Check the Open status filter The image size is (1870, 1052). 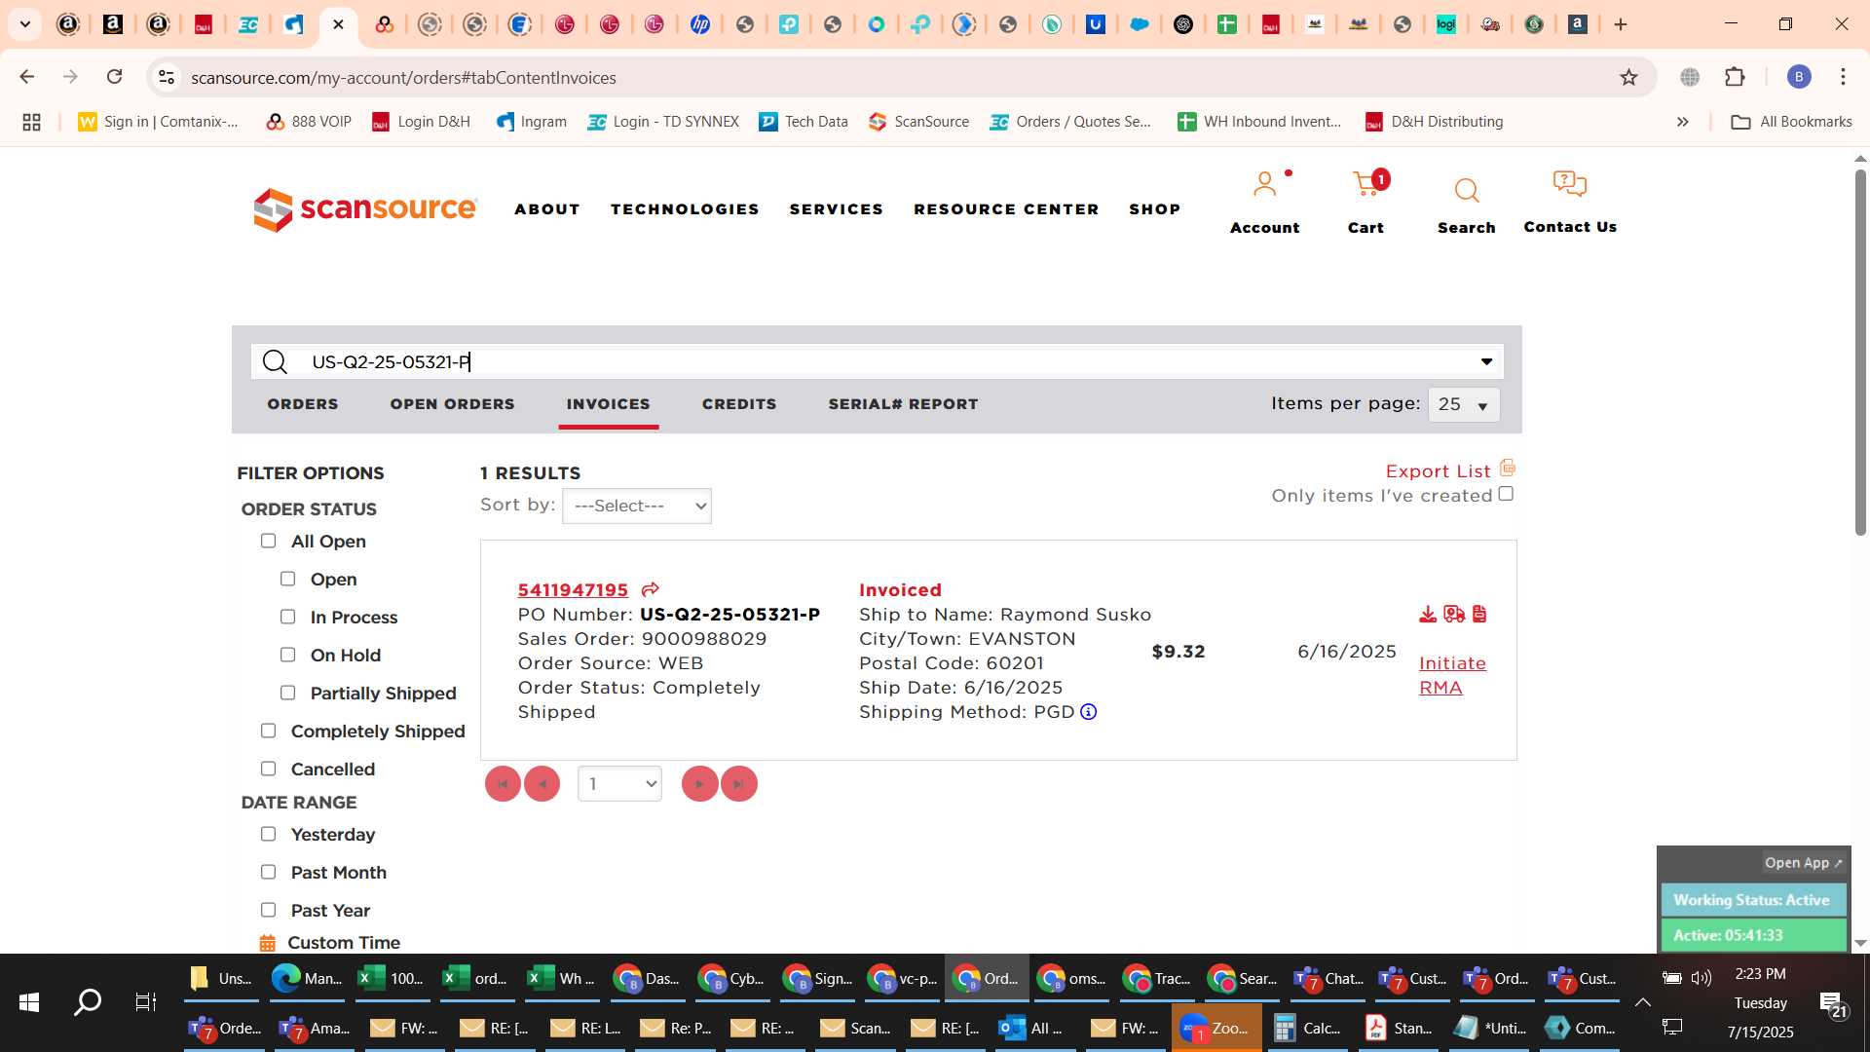[x=287, y=579]
